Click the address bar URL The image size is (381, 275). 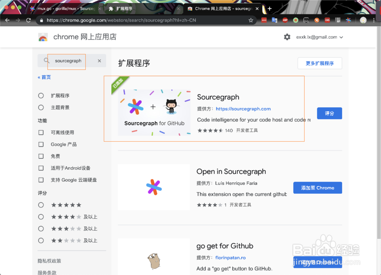pos(121,21)
